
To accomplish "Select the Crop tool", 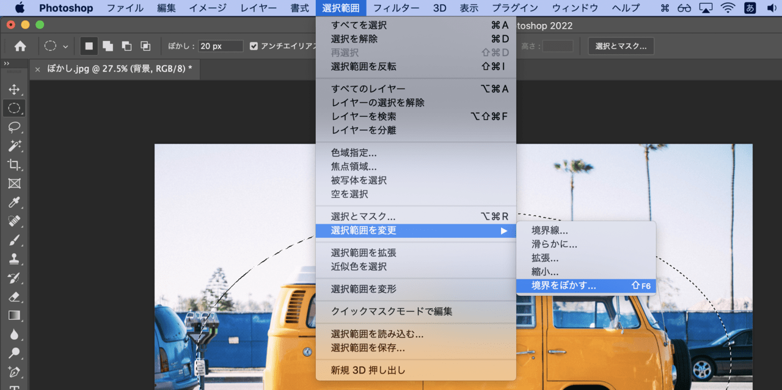I will tap(14, 165).
